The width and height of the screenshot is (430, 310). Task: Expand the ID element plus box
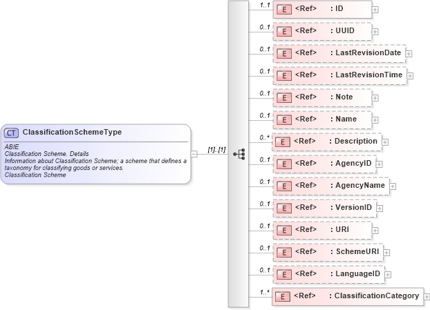(375, 10)
